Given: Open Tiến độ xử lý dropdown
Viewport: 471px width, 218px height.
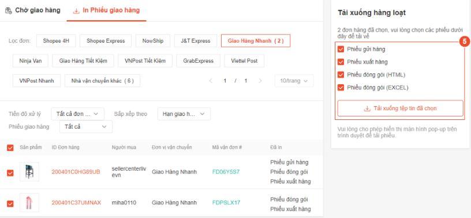Looking at the screenshot, I should [x=77, y=114].
